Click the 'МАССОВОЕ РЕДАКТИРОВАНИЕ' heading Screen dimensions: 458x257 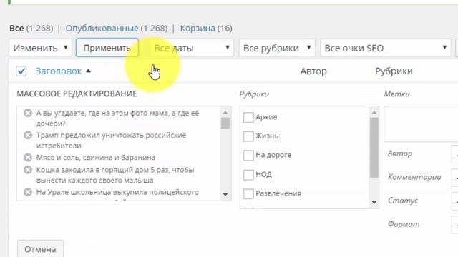point(77,94)
